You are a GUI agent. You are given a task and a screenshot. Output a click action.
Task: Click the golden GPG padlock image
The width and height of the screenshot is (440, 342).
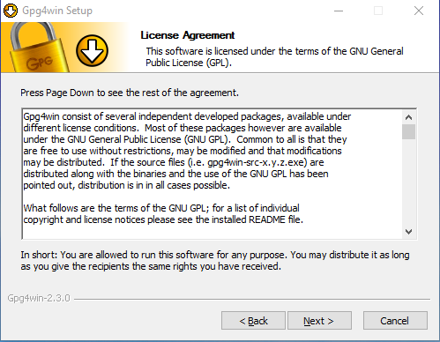(37, 48)
